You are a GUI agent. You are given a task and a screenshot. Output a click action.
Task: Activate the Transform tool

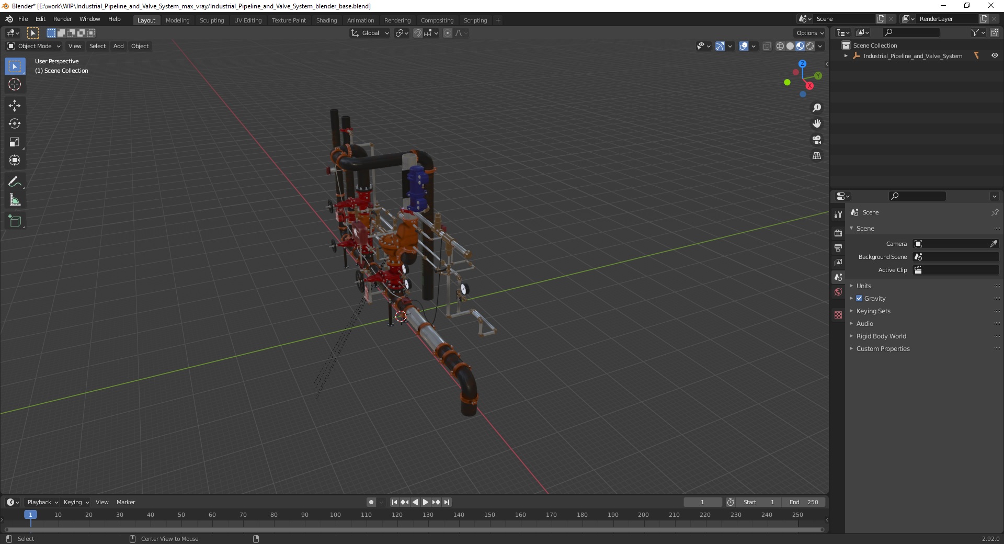(15, 161)
